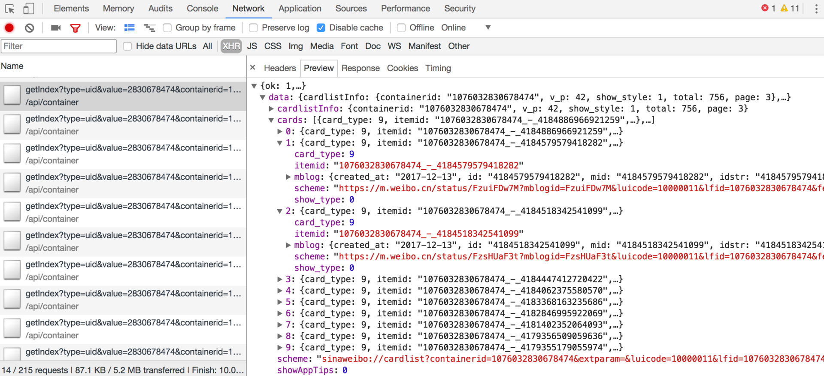Expand the cardlistInfo object node

tap(271, 109)
